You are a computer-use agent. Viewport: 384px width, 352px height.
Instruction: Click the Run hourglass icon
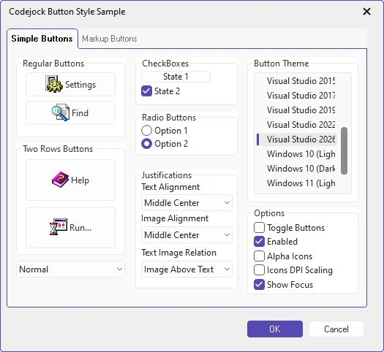pos(59,227)
